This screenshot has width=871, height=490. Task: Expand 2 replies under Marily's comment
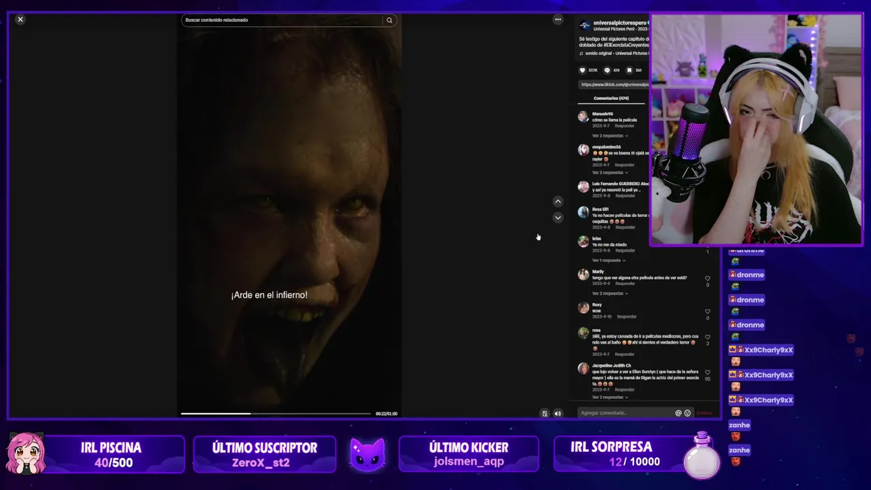click(x=610, y=293)
